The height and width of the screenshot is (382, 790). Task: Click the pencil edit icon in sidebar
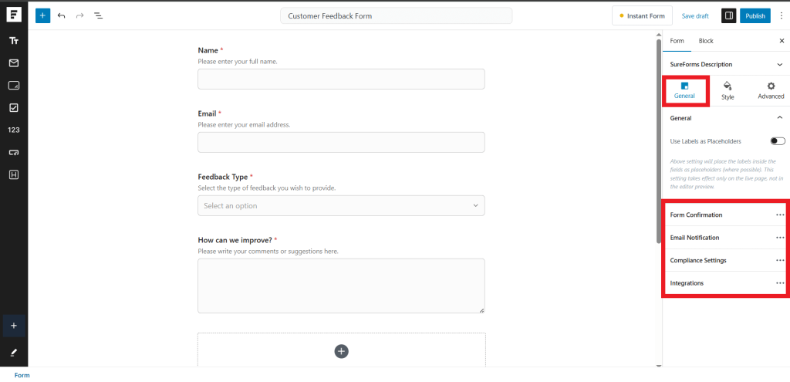(x=14, y=352)
